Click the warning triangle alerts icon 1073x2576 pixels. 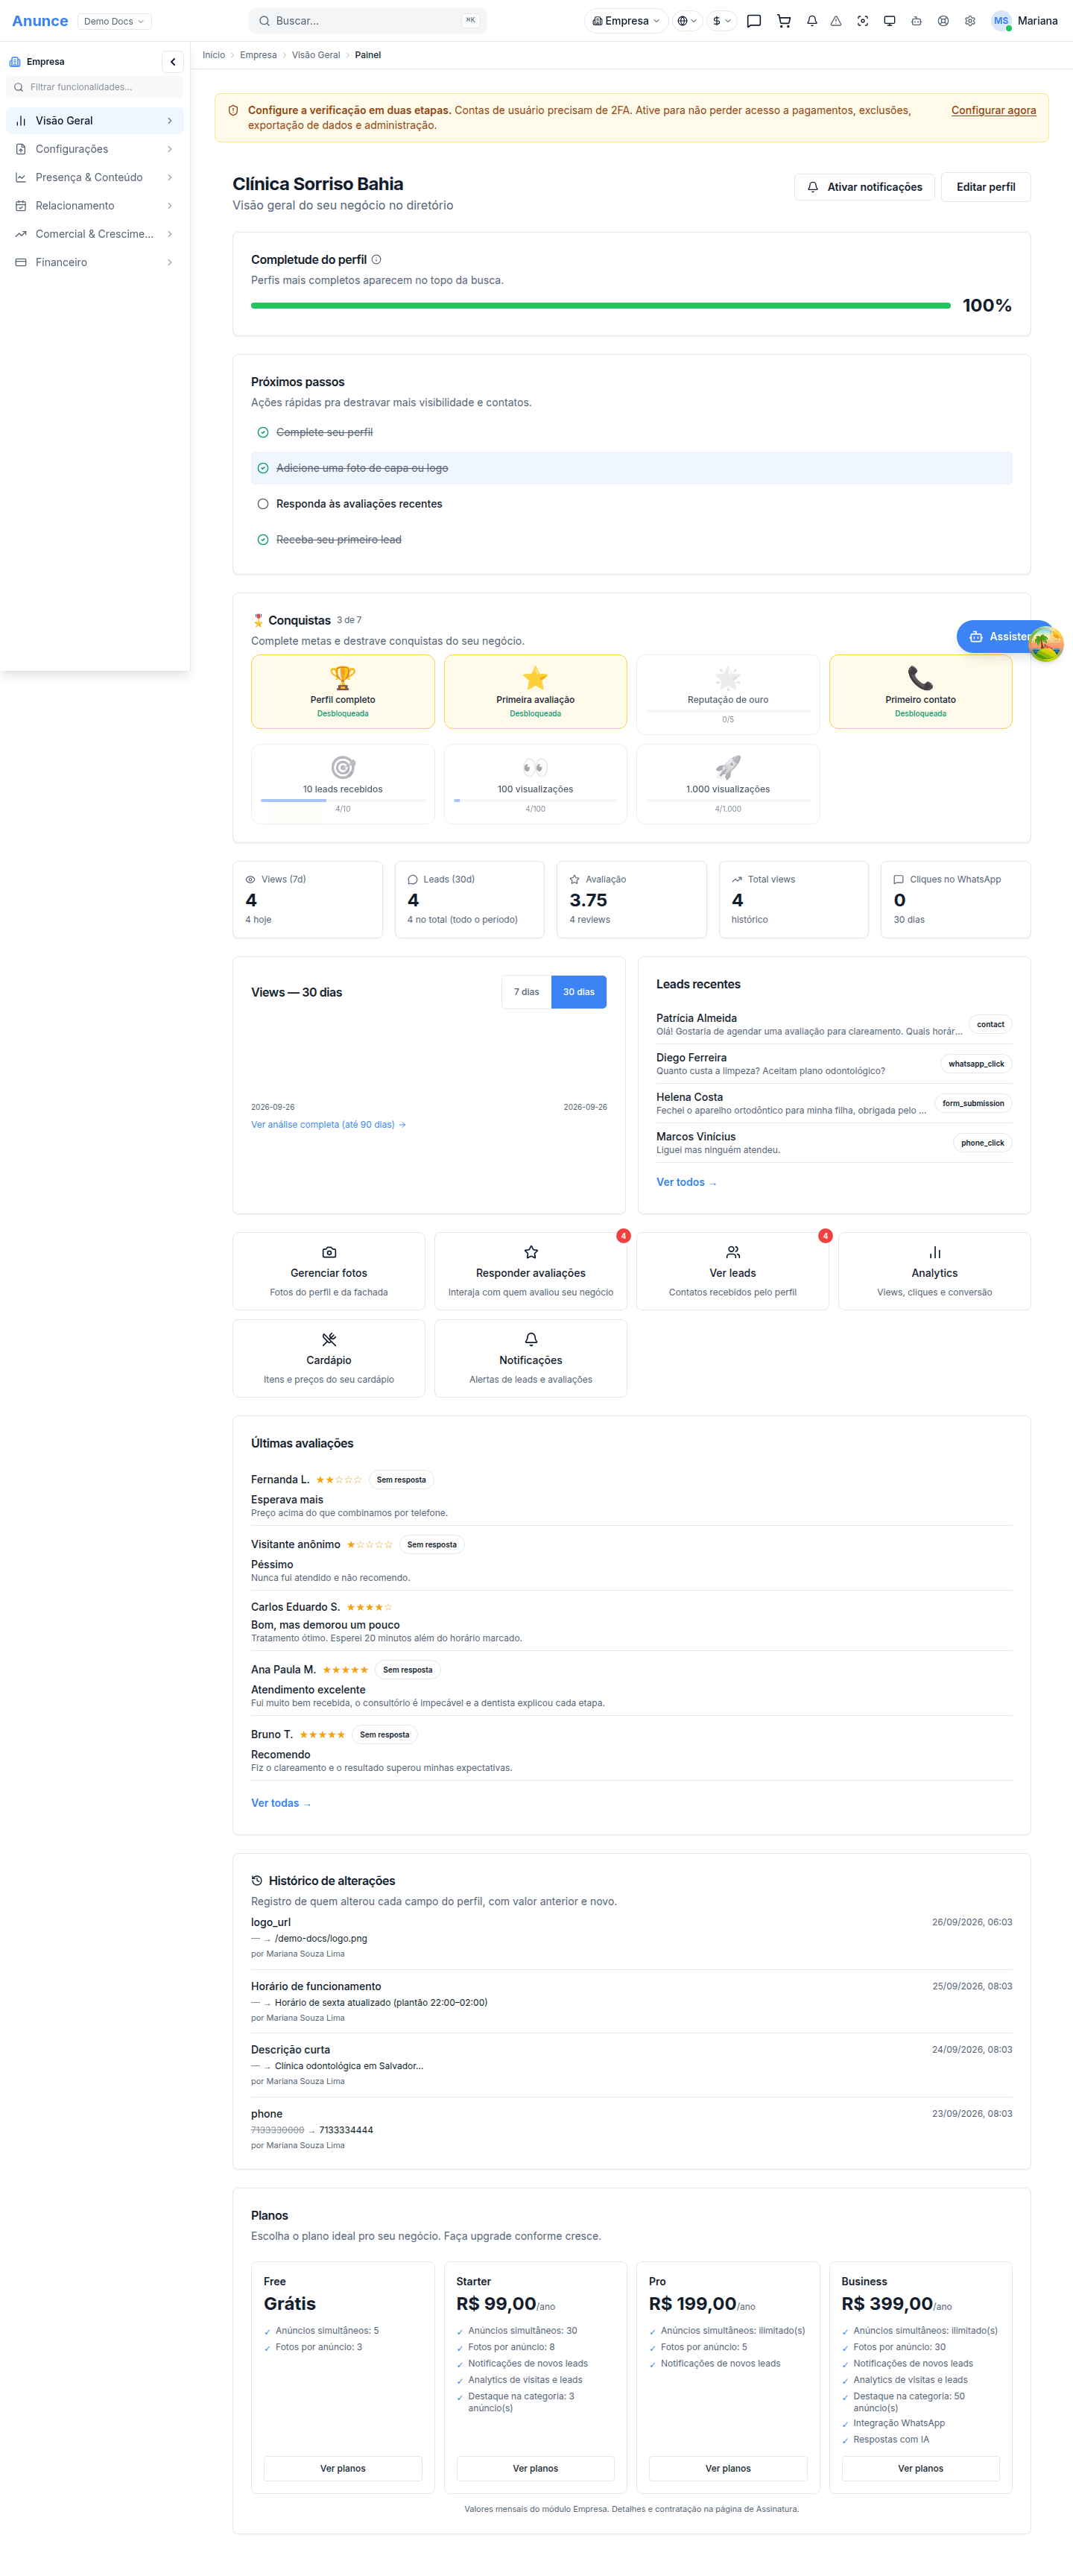pyautogui.click(x=836, y=21)
